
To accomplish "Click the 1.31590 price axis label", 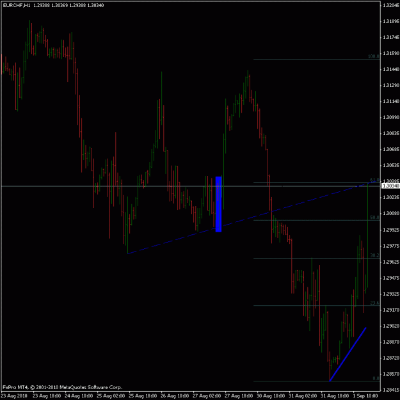I will tap(391, 53).
